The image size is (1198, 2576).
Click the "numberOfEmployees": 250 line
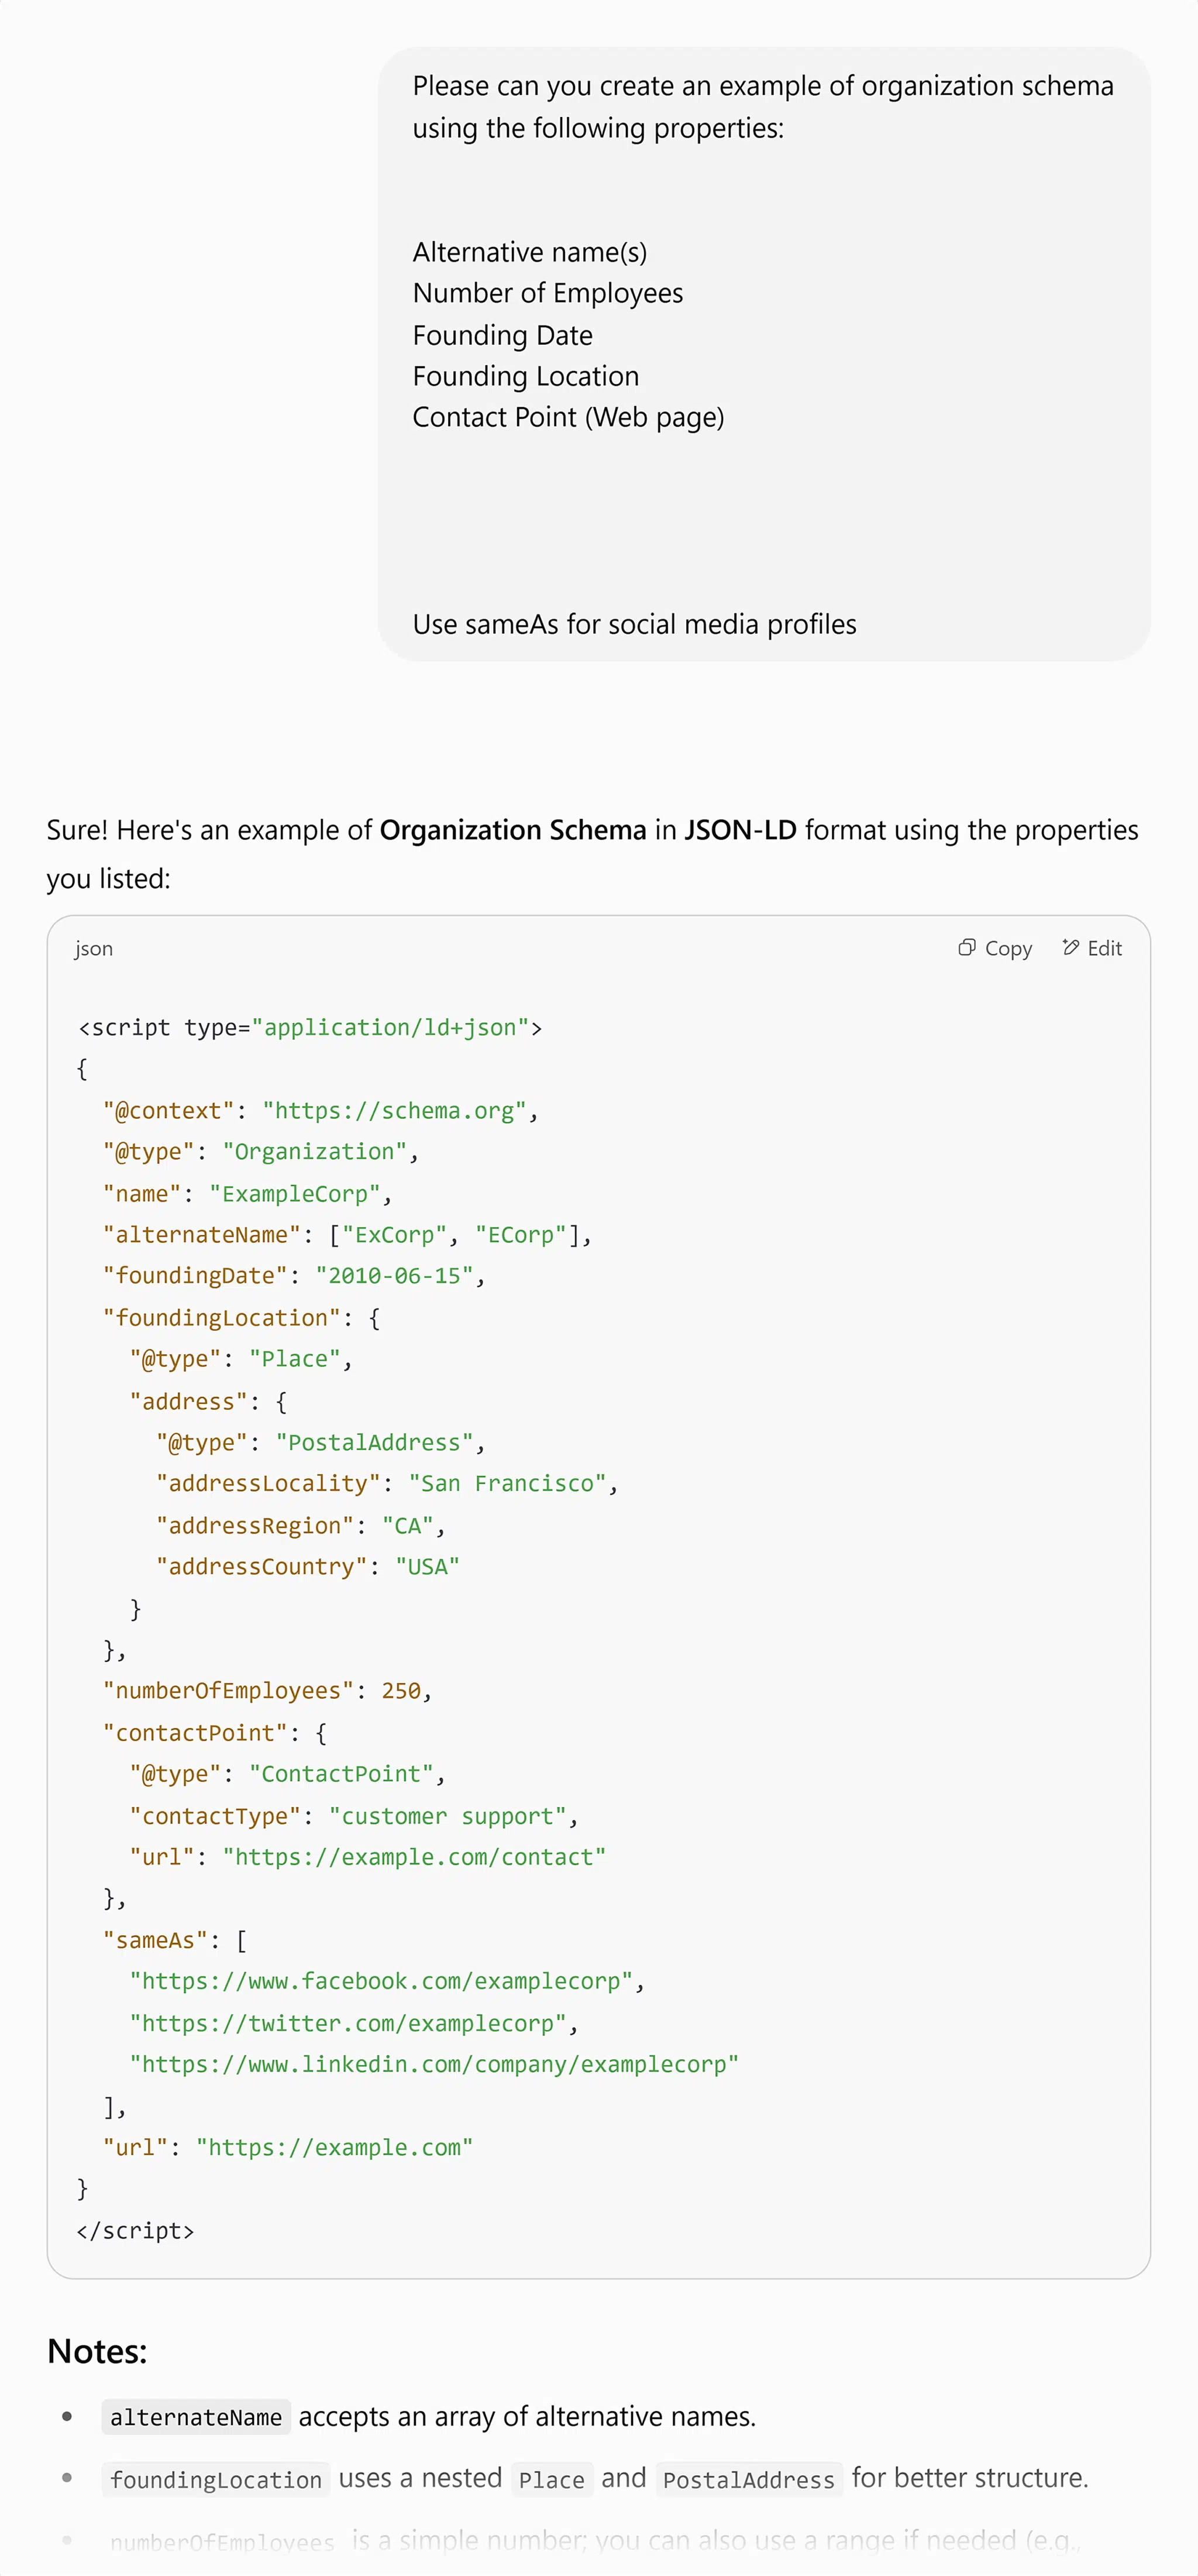[x=268, y=1691]
